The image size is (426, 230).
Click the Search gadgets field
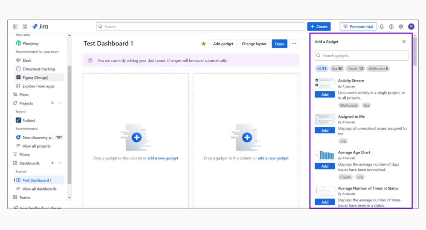tap(361, 56)
